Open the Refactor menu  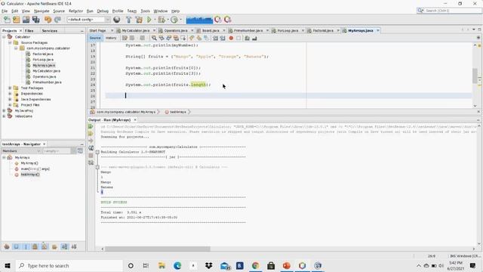coord(75,11)
